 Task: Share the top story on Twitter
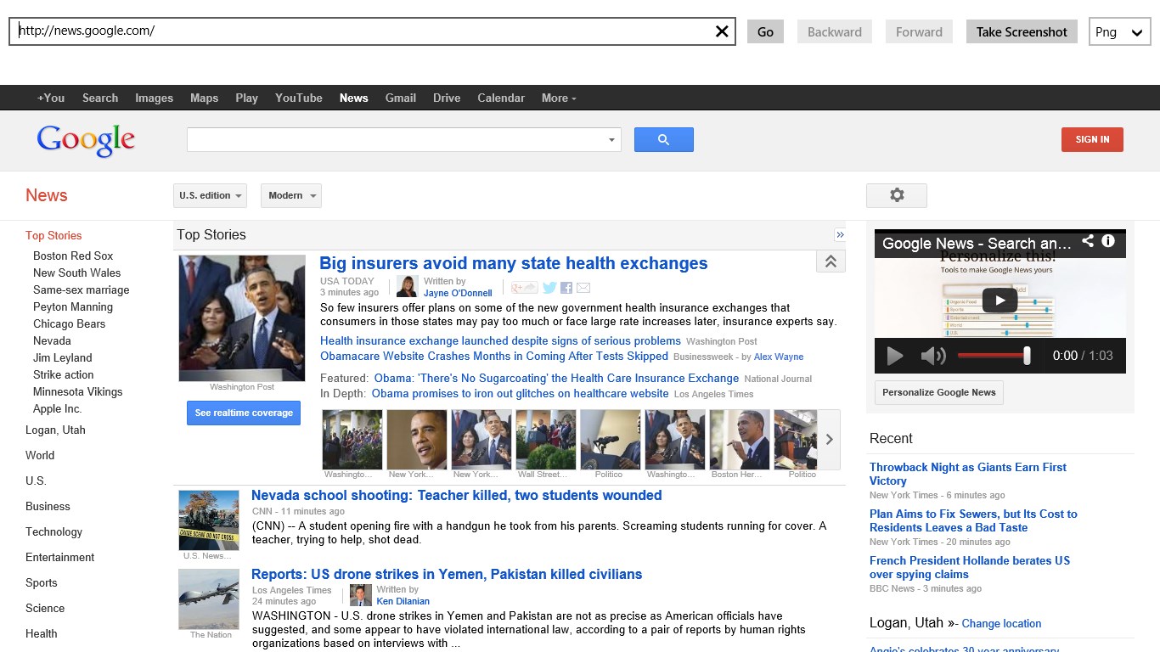(x=549, y=288)
